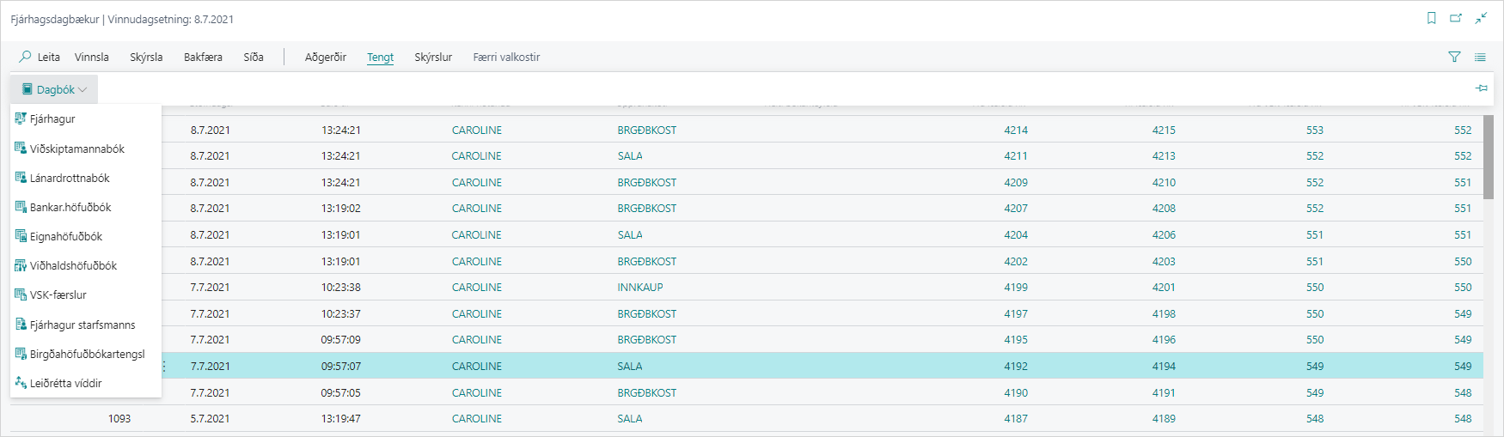Click the Leita search magnifier icon
This screenshot has width=1504, height=437.
(x=25, y=57)
